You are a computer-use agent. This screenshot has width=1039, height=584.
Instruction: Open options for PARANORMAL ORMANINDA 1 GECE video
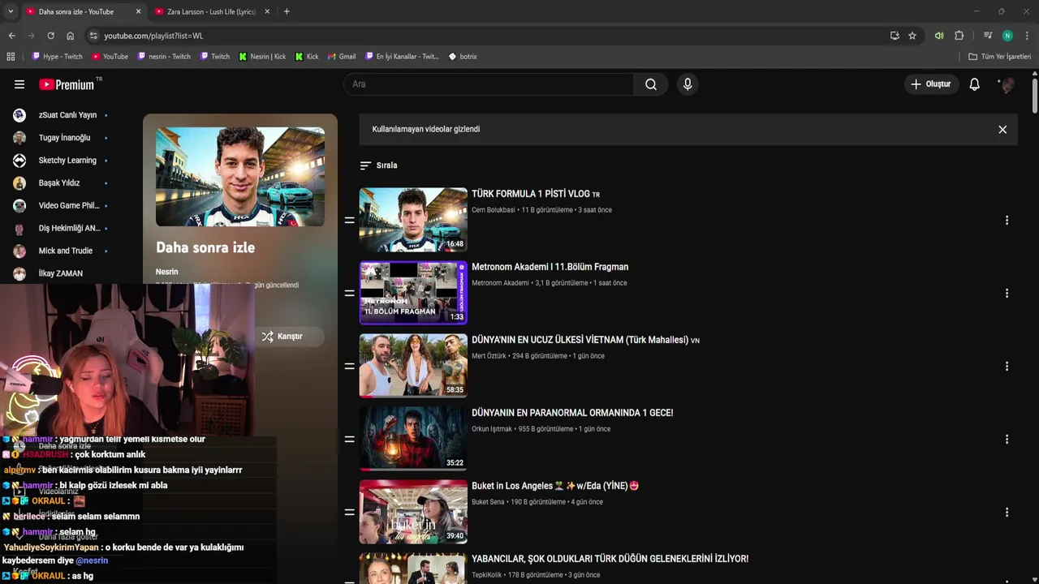1007,439
